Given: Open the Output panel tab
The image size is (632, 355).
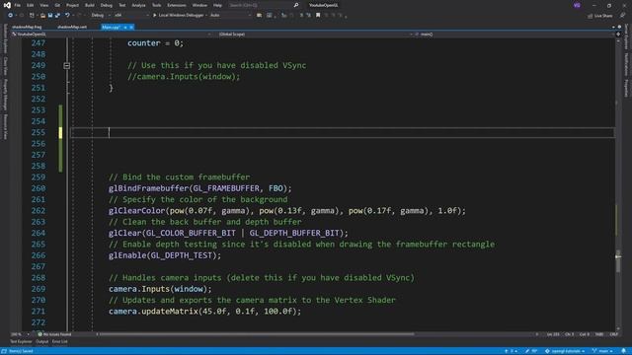Looking at the screenshot, I should 41,341.
